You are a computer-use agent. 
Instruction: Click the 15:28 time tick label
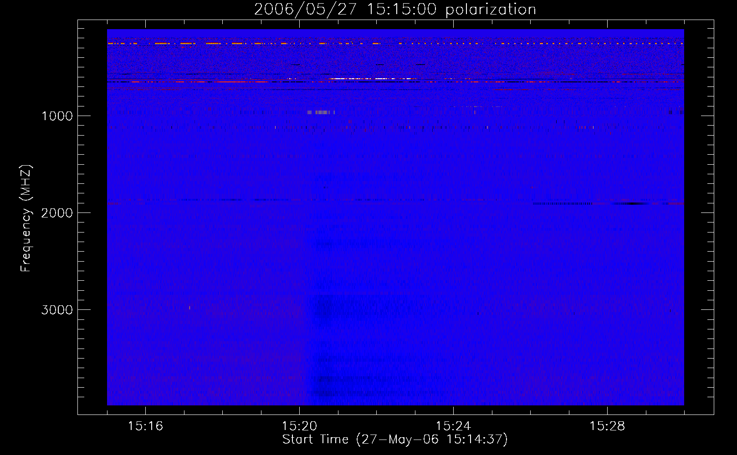607,426
